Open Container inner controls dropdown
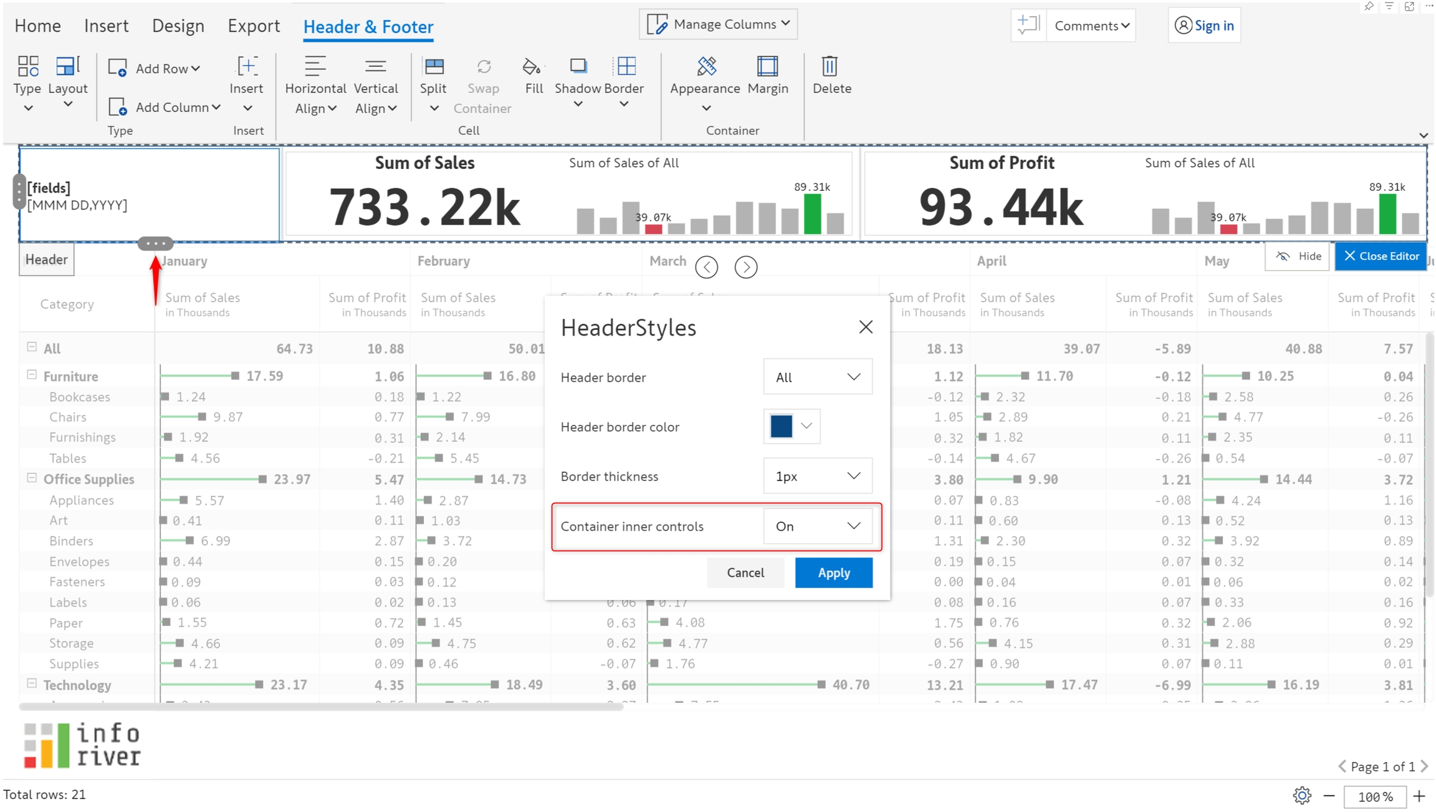This screenshot has width=1436, height=812. [817, 526]
